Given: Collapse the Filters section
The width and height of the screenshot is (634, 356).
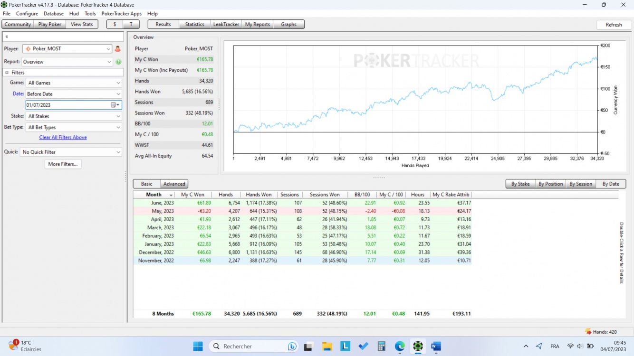Looking at the screenshot, I should 7,73.
